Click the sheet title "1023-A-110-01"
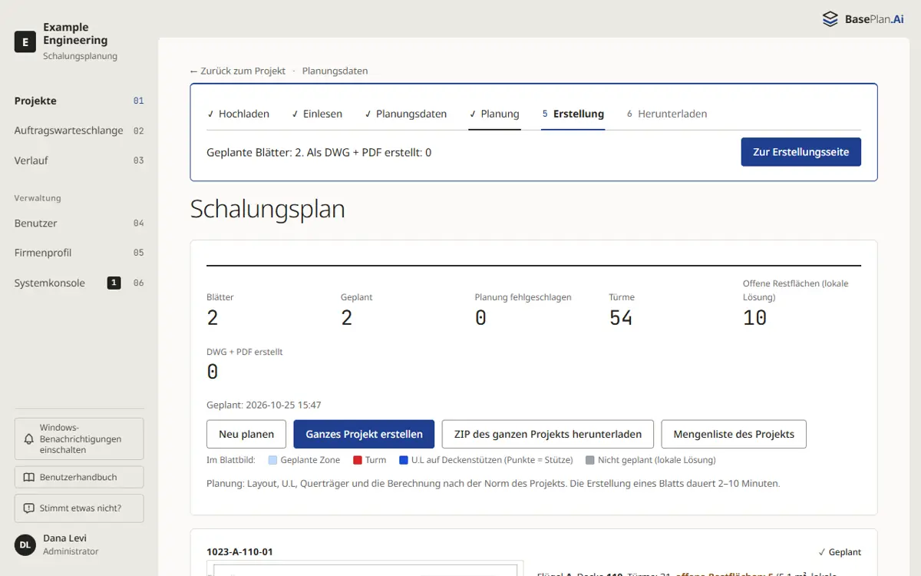This screenshot has height=576, width=921. (239, 551)
